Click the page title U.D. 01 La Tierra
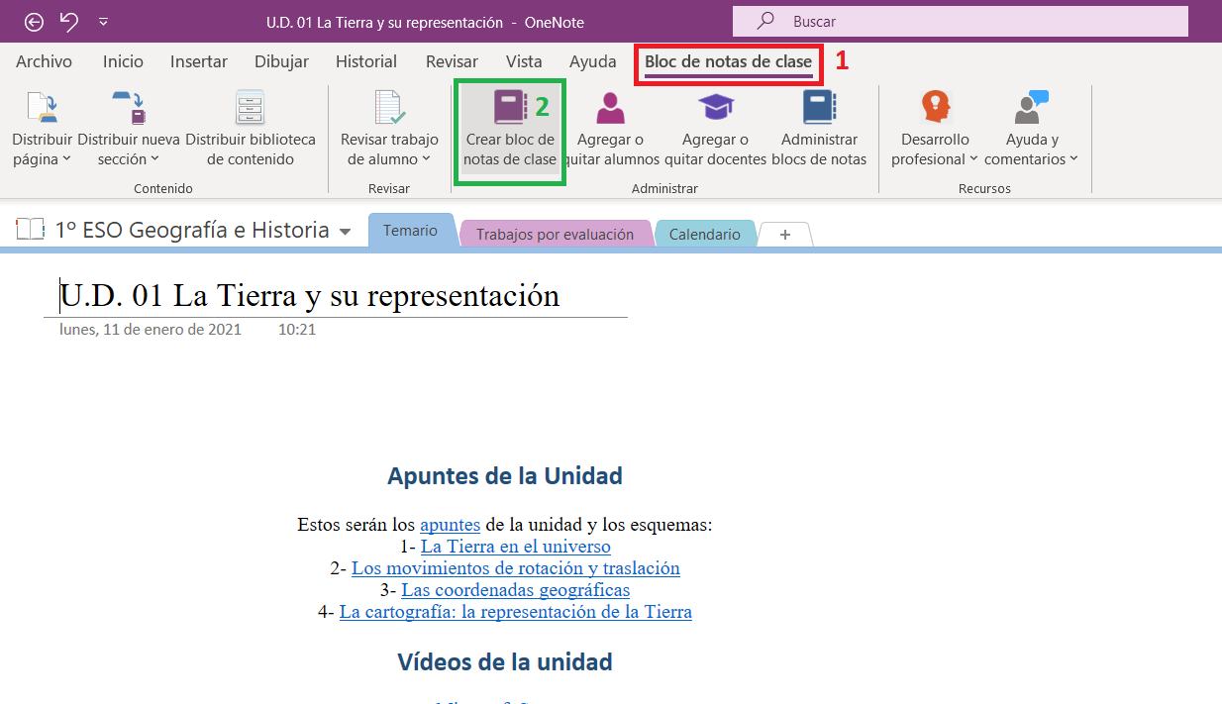Image resolution: width=1222 pixels, height=704 pixels. pyautogui.click(x=309, y=295)
